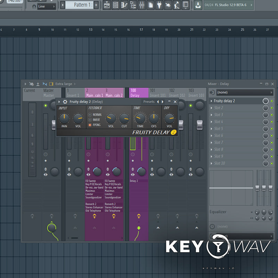
Task: Click the Extra large mixer layout label
Action: pyautogui.click(x=64, y=84)
